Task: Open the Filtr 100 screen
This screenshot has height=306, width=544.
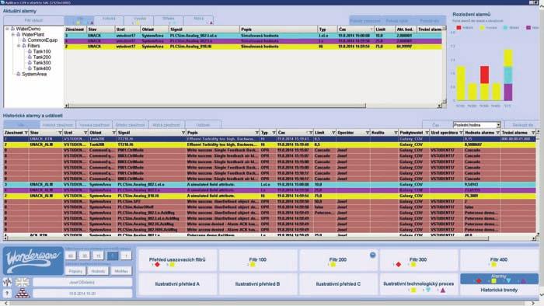Action: [x=258, y=261]
